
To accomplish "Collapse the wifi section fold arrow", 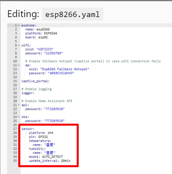I will coord(19,45).
